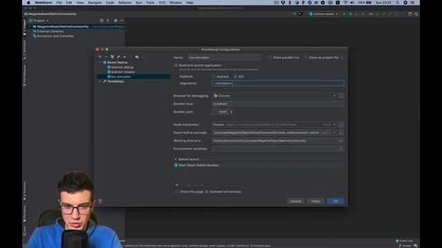
Task: Open Node interpreter dropdown arrow
Action: 334,125
